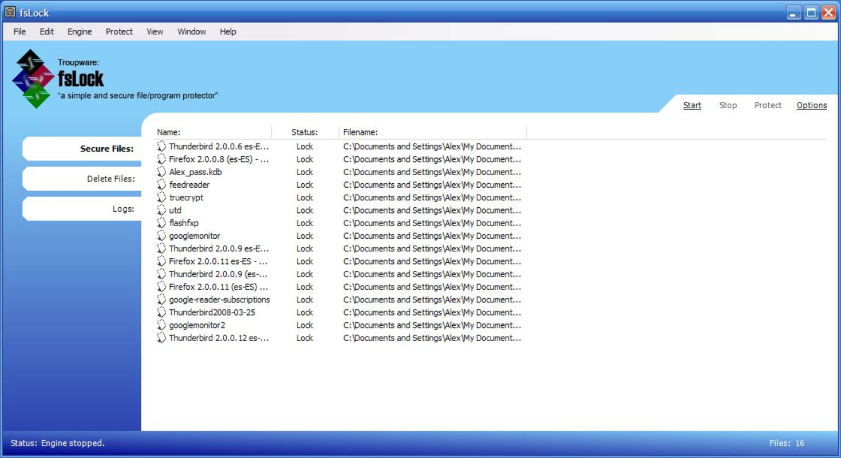Select the utd entry

(175, 210)
